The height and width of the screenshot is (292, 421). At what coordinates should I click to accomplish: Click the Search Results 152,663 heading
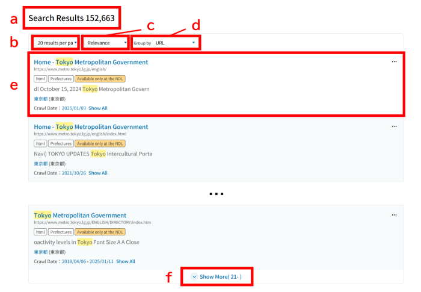pos(72,18)
